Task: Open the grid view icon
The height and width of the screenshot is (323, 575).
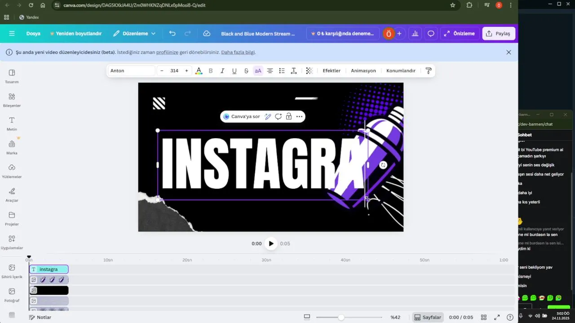Action: tap(484, 317)
